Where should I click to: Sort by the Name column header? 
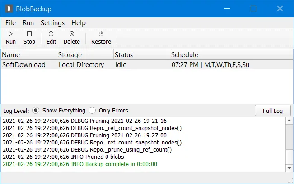click(x=29, y=55)
